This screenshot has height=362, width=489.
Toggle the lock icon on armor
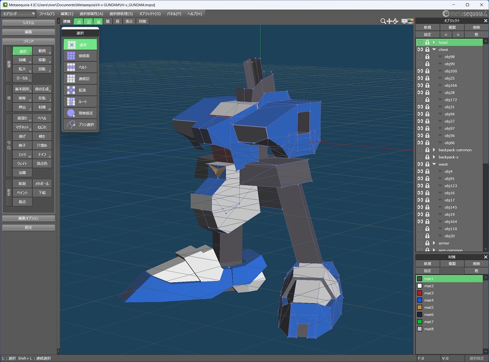427,243
